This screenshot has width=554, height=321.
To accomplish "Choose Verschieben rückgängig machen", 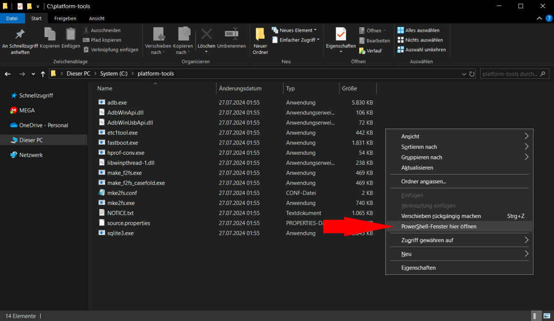I will (459, 216).
